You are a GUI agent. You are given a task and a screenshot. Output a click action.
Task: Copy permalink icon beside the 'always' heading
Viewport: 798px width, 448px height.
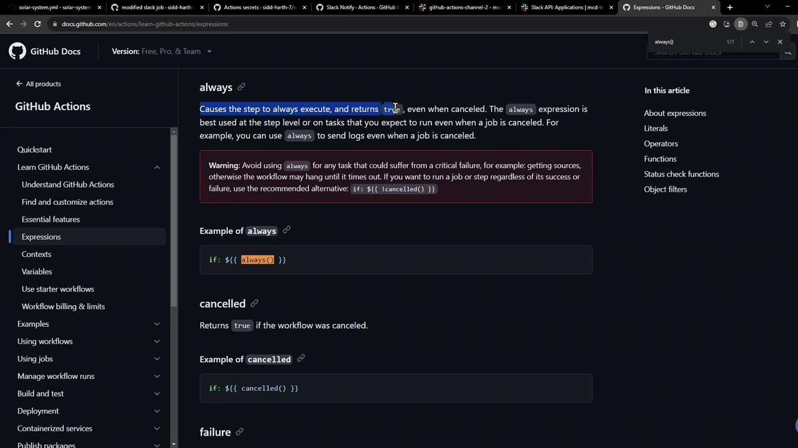pyautogui.click(x=241, y=87)
